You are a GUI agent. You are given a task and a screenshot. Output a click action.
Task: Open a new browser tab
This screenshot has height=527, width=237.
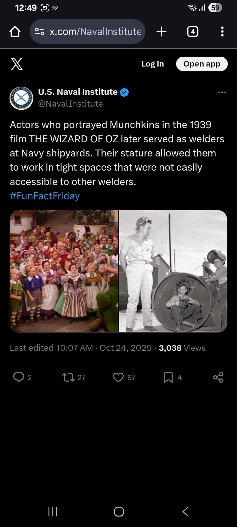point(161,32)
